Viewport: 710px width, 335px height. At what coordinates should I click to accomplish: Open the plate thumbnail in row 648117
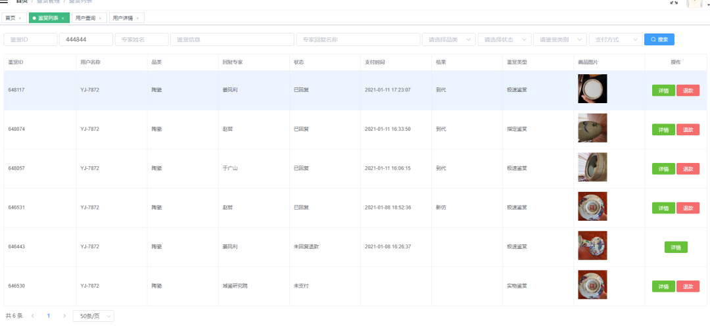click(x=592, y=89)
